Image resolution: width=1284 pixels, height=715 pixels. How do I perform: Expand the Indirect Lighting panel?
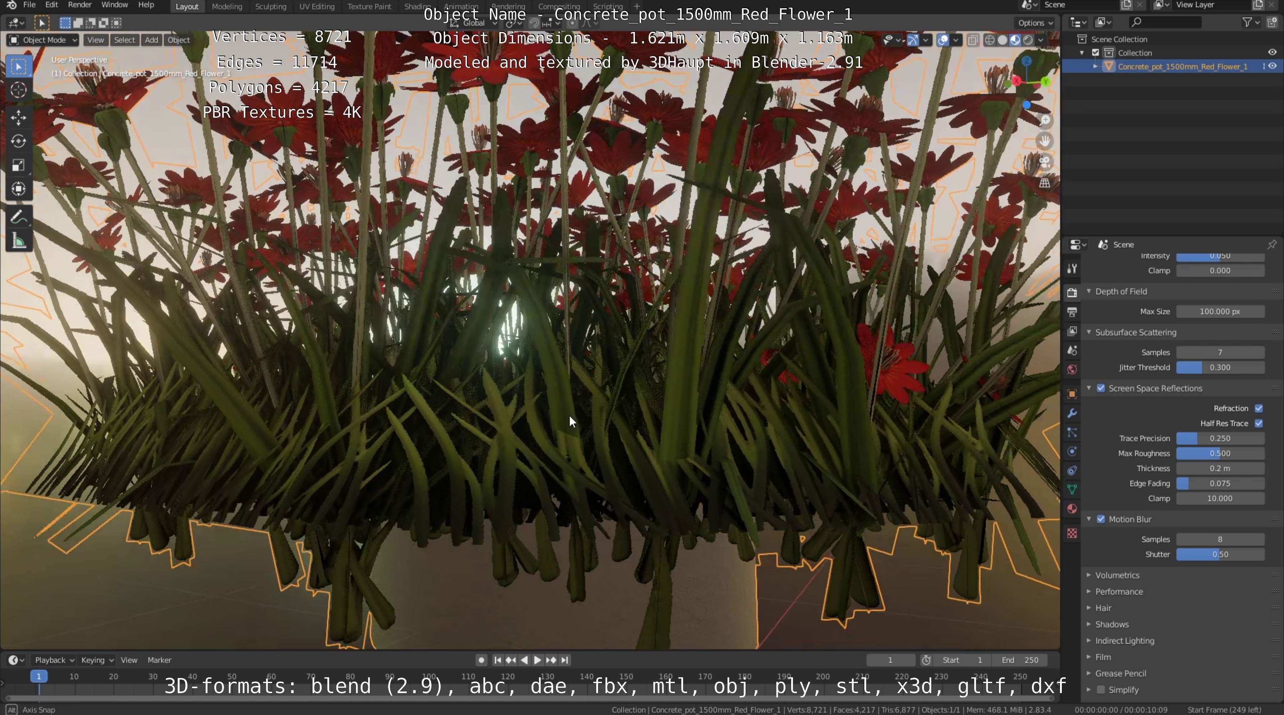pyautogui.click(x=1125, y=641)
